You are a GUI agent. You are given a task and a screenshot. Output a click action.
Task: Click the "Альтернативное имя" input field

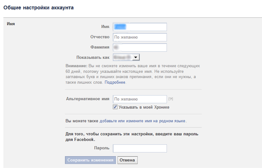[140, 99]
